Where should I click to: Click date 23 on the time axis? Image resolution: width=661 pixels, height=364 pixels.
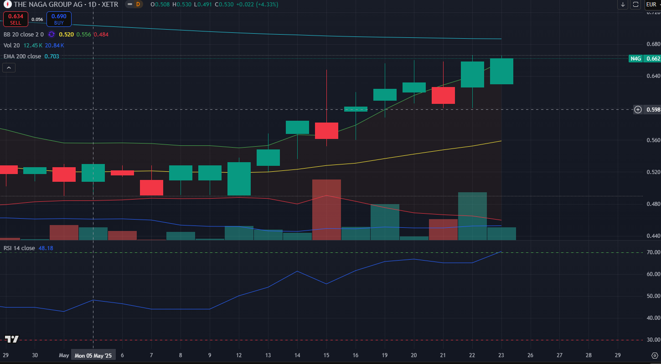click(x=501, y=355)
